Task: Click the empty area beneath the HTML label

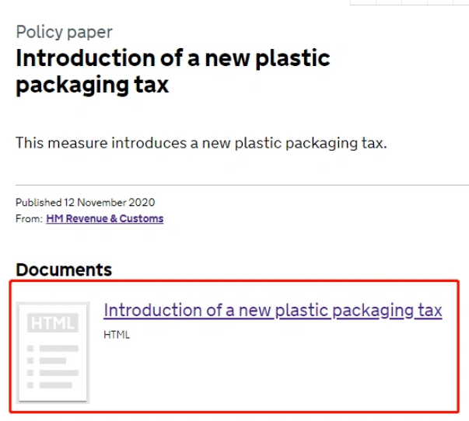Action: click(x=272, y=374)
